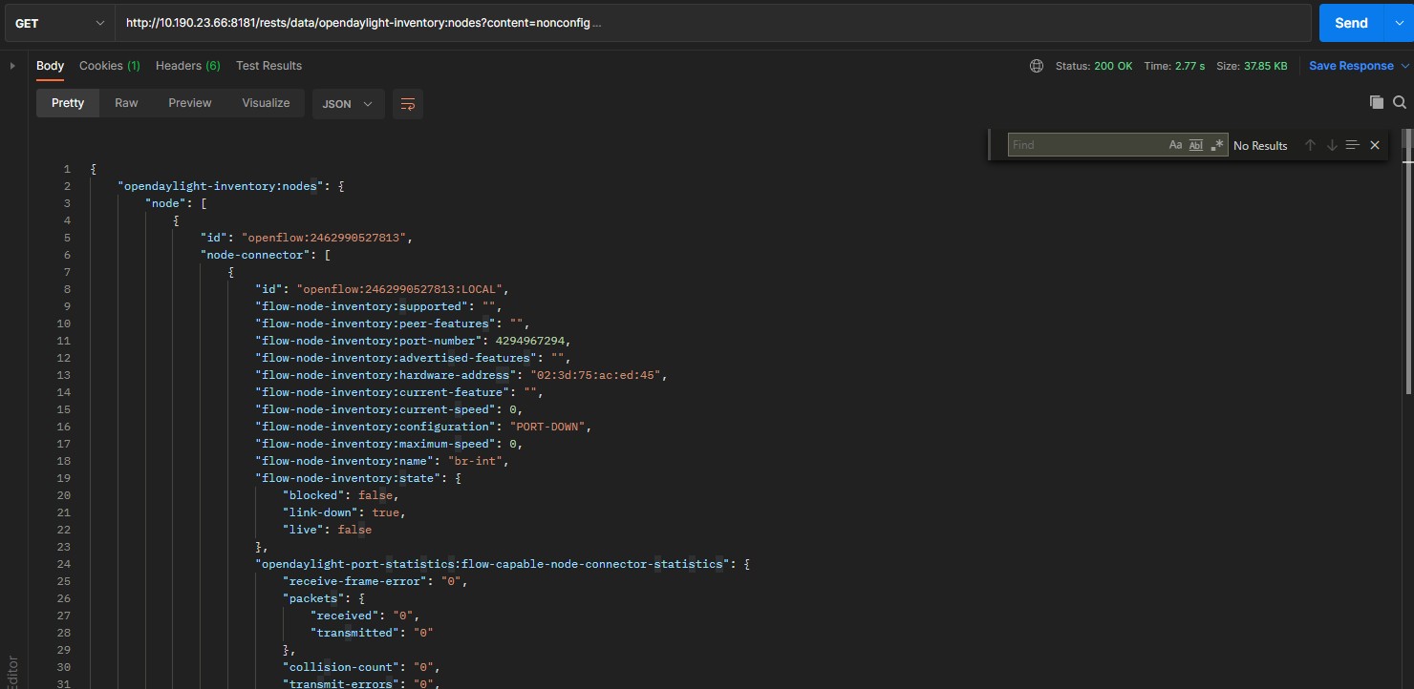Click the "flow-node-inventory:advertised-features" key
This screenshot has height=689, width=1414.
[396, 358]
